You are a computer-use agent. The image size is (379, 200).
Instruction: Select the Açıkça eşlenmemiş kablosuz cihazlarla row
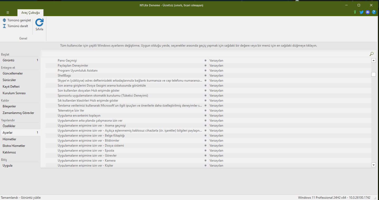208,131
